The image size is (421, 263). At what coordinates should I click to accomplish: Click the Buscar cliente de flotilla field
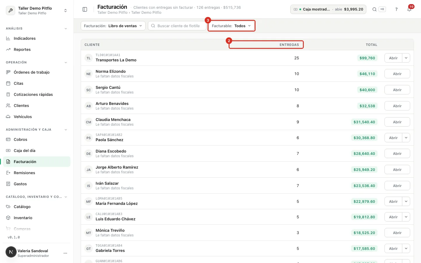pos(177,26)
